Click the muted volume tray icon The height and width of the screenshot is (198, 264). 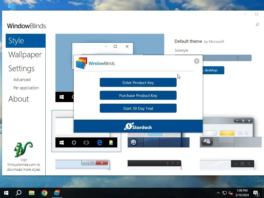tap(230, 193)
